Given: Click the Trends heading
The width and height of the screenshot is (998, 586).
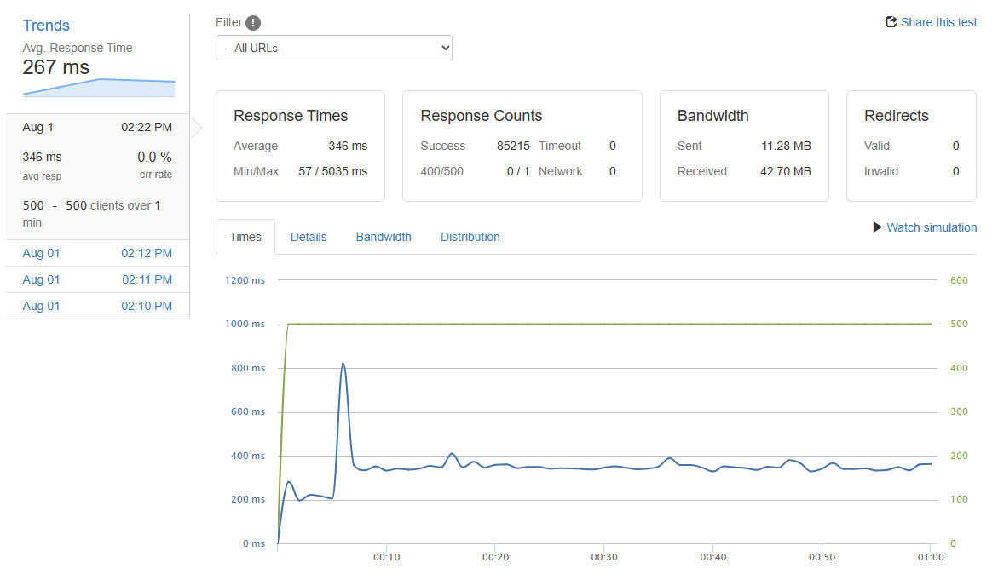Looking at the screenshot, I should point(46,25).
